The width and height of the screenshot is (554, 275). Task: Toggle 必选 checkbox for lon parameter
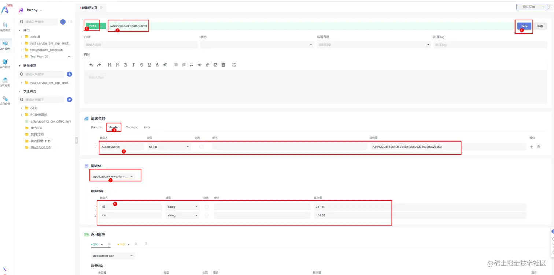207,215
